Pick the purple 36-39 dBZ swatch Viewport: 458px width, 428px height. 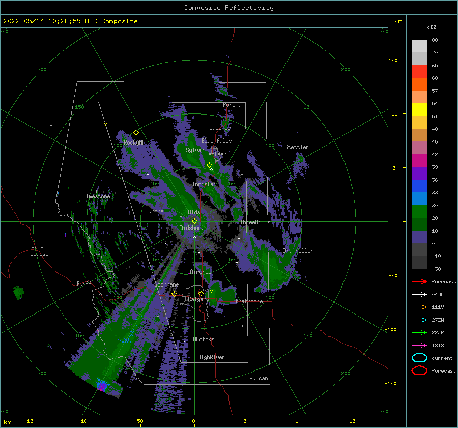419,174
